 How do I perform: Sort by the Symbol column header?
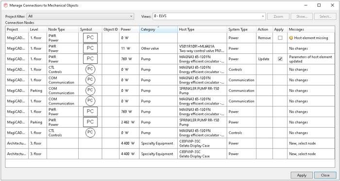90,30
